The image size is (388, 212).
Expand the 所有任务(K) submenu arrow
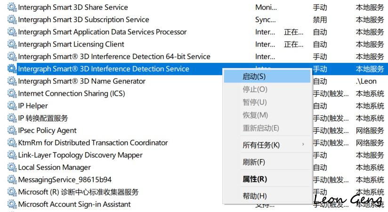(x=303, y=144)
